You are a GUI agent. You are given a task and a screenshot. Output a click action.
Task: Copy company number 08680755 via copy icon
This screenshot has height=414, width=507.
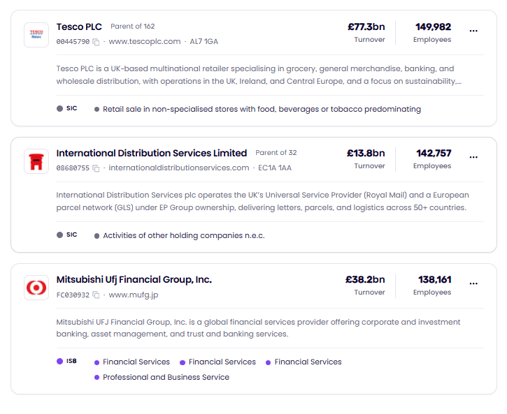pyautogui.click(x=96, y=168)
